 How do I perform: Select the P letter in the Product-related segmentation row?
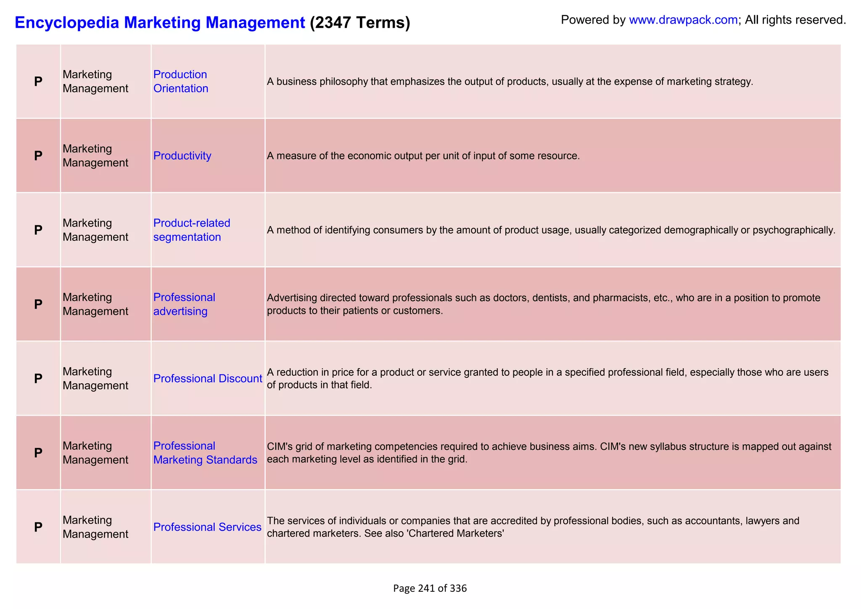click(38, 230)
